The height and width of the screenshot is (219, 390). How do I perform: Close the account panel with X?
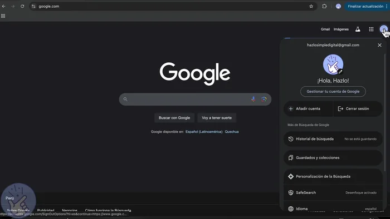pyautogui.click(x=379, y=45)
